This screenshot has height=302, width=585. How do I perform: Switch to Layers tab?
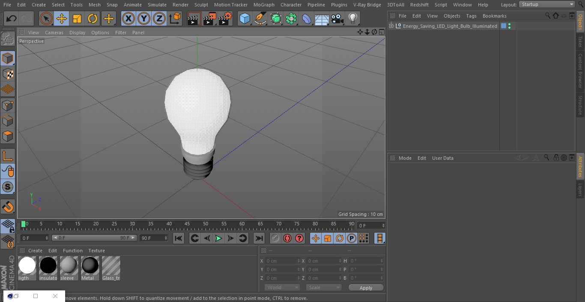[580, 190]
